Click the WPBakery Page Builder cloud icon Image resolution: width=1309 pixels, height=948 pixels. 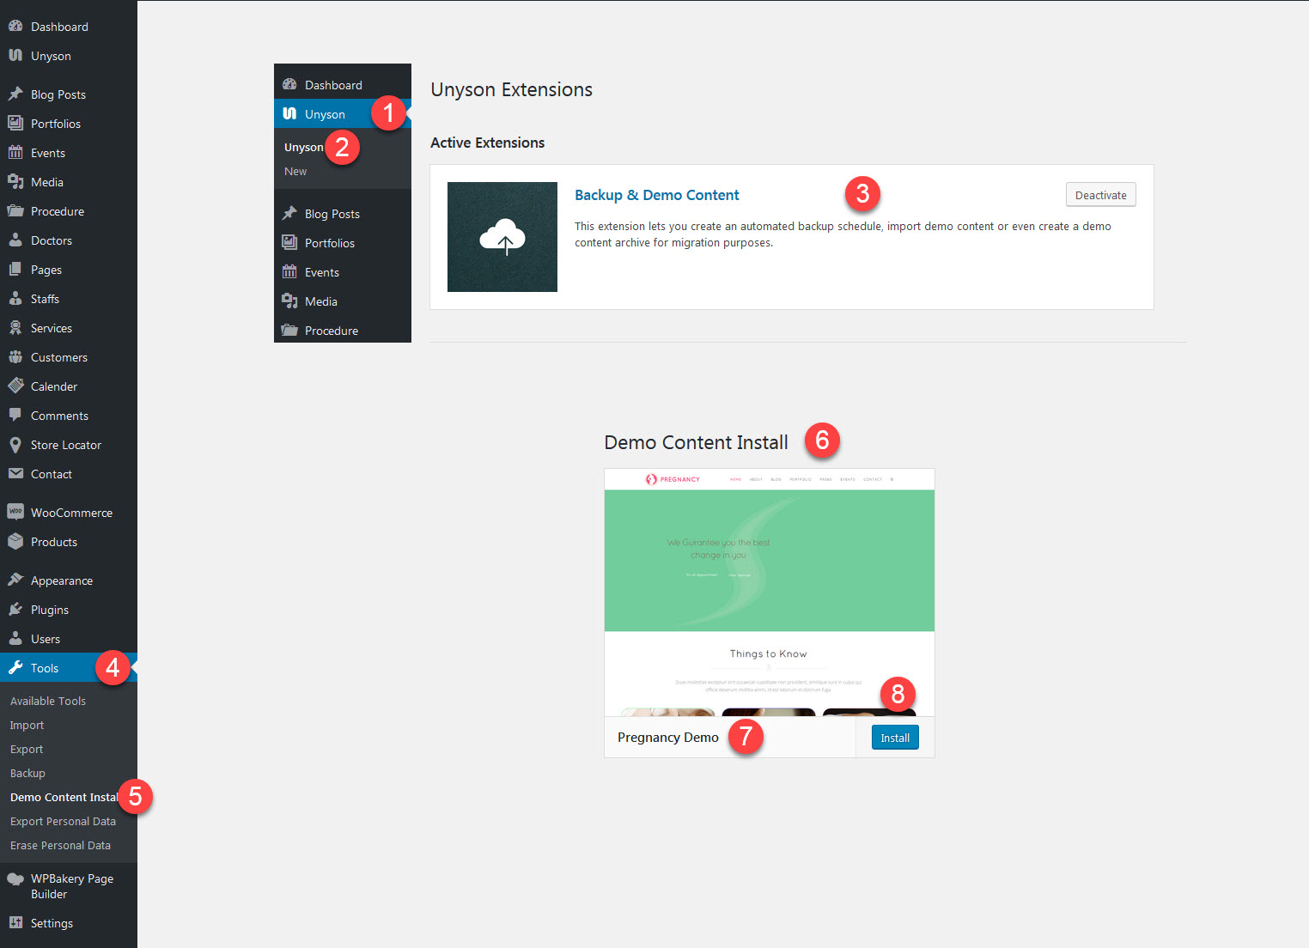click(x=15, y=879)
